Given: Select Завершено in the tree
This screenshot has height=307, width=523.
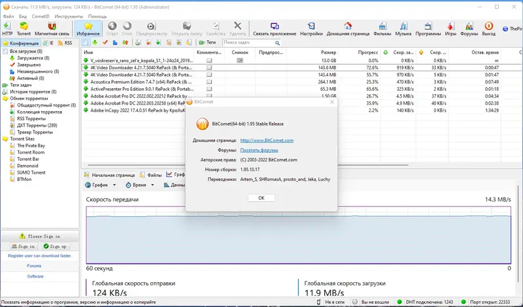Looking at the screenshot, I should point(29,65).
